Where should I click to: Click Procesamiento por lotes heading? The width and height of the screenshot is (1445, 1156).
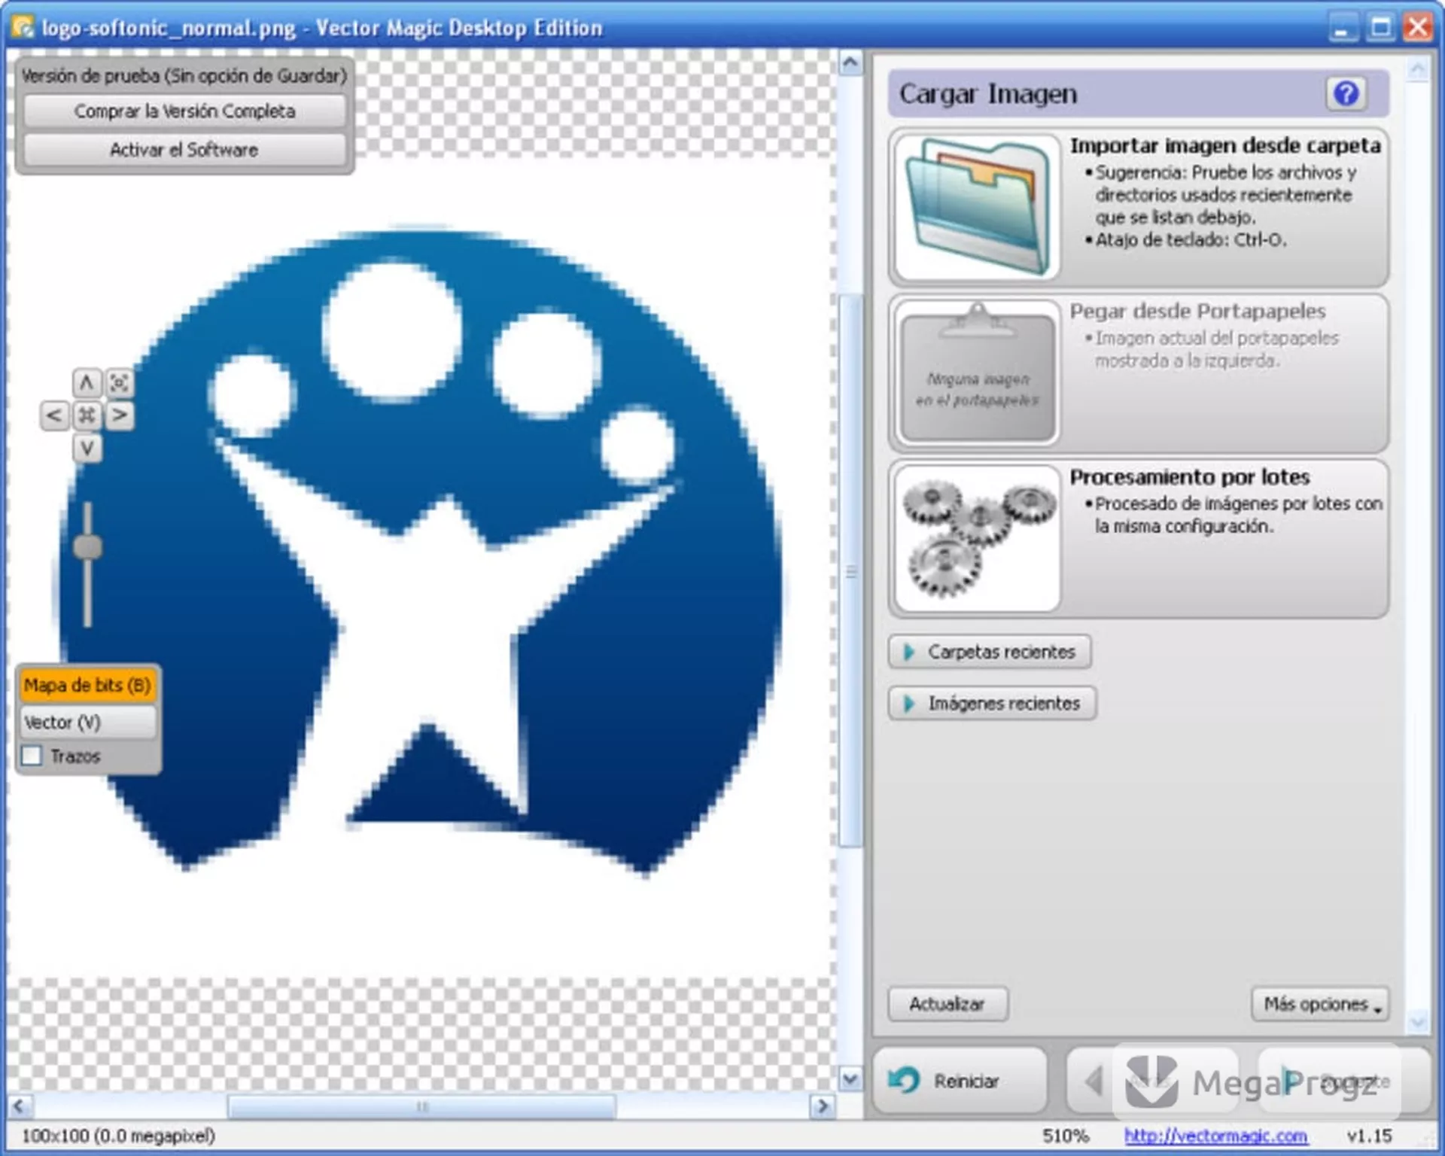point(1190,477)
